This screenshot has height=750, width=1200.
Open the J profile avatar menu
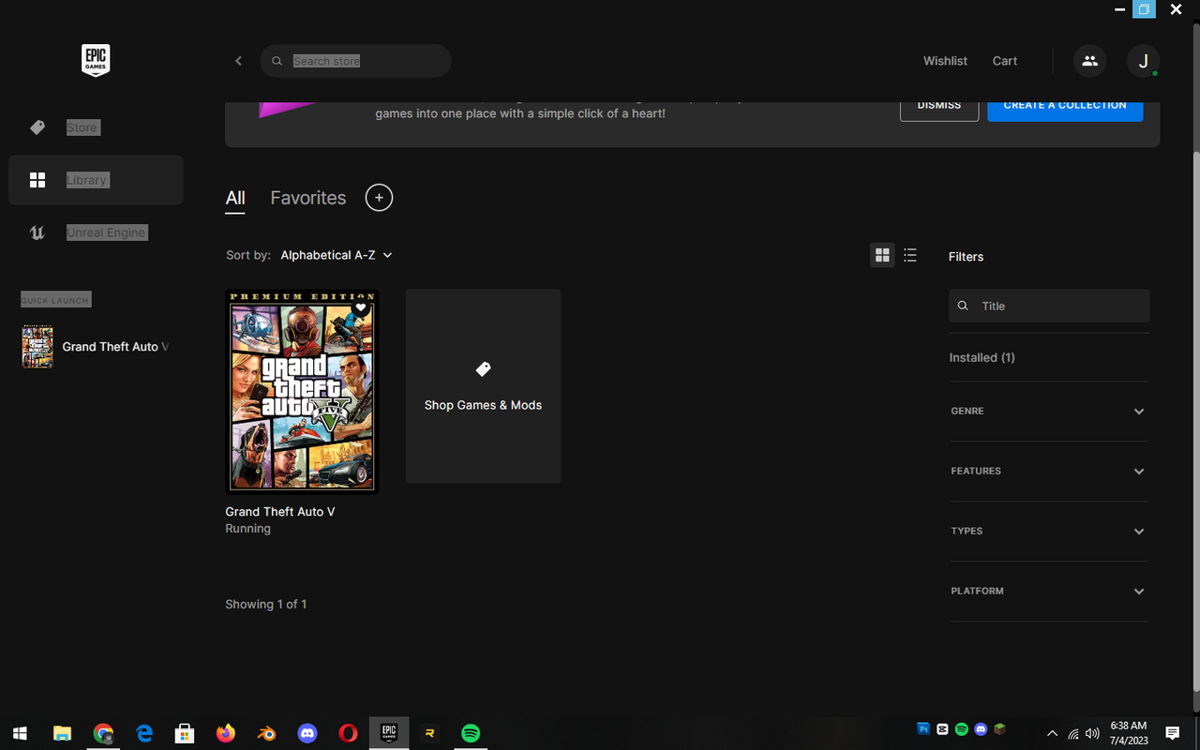pos(1143,61)
